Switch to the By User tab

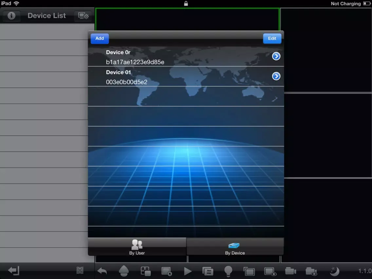[137, 247]
